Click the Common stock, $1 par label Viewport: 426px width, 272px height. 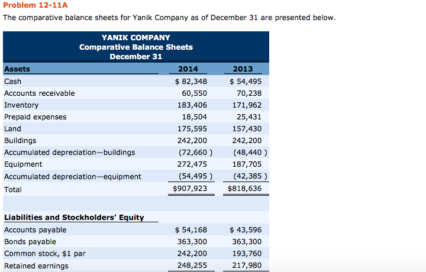pyautogui.click(x=45, y=253)
